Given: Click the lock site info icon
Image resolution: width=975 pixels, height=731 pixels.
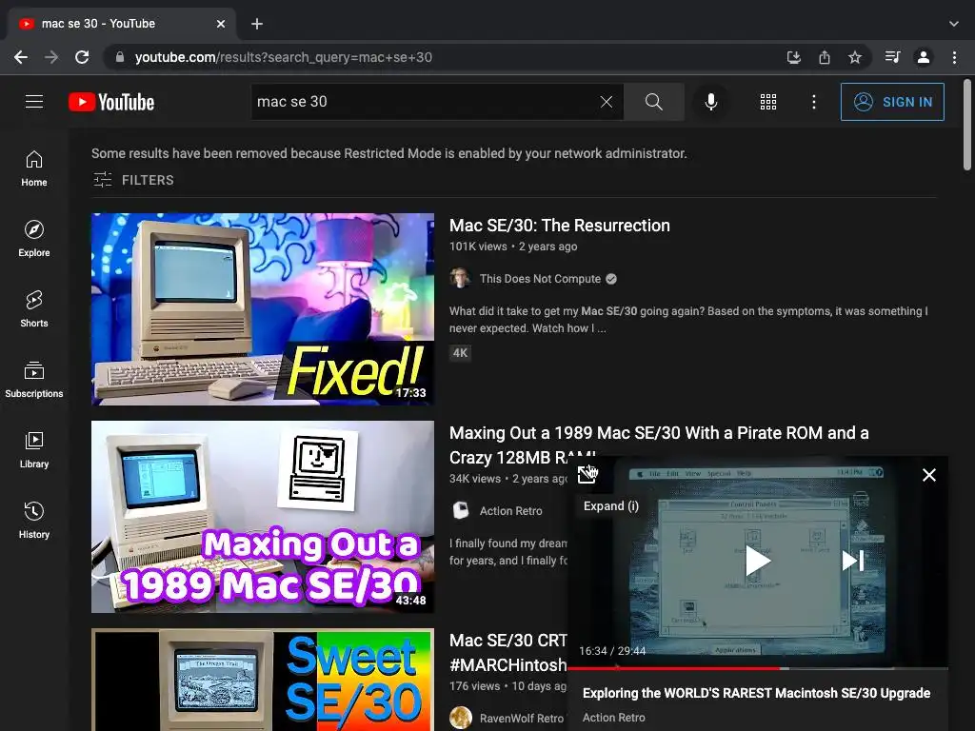Looking at the screenshot, I should (x=121, y=57).
